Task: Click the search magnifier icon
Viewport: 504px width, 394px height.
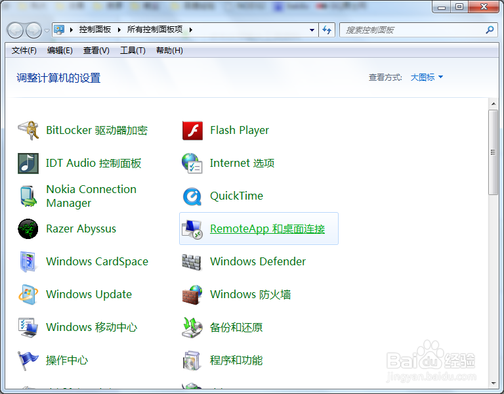Action: (x=490, y=30)
